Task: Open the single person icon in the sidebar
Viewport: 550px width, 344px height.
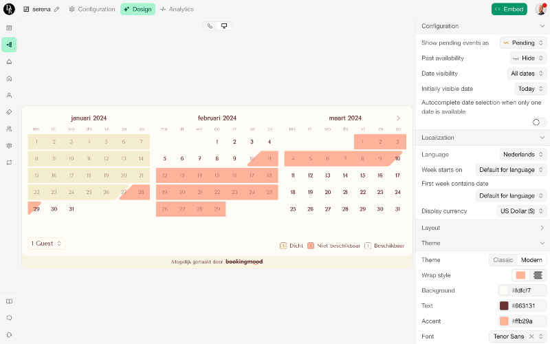Action: (9, 95)
